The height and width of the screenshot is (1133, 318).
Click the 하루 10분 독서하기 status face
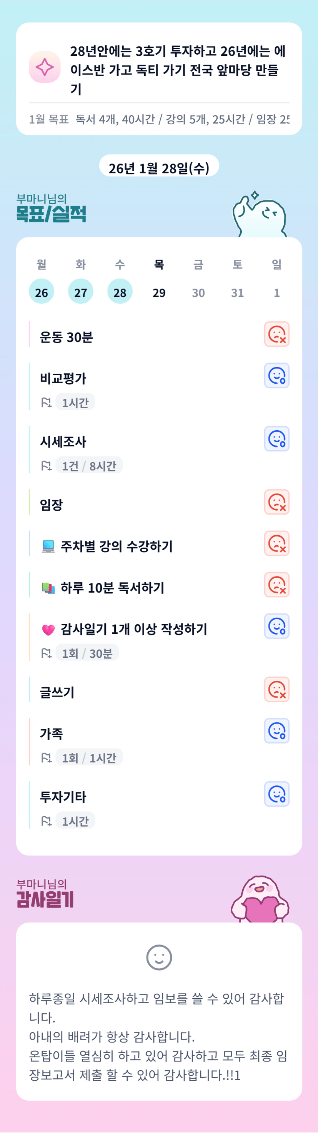[x=277, y=585]
